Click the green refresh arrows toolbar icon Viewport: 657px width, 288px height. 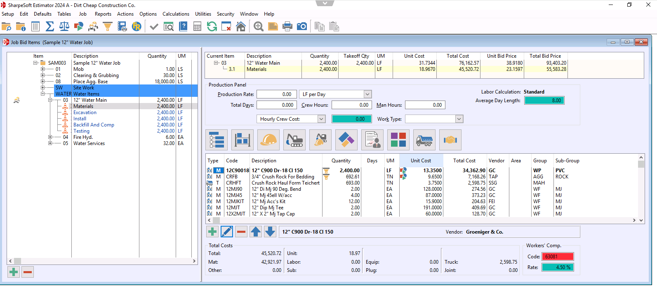212,27
